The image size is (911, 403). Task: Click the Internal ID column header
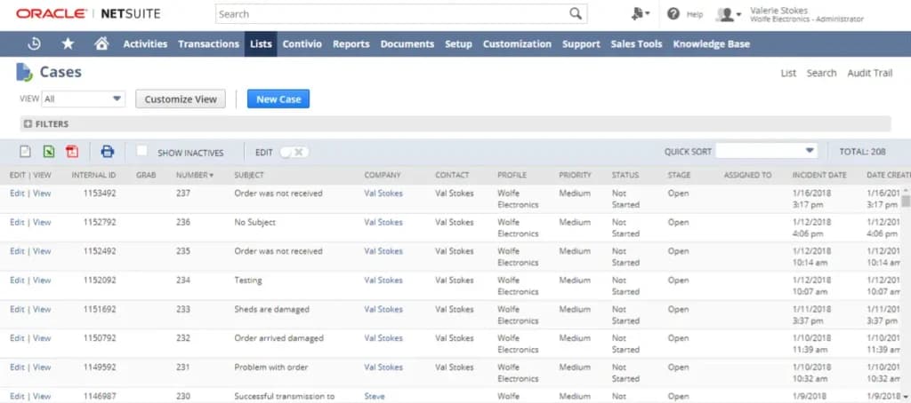[x=93, y=175]
